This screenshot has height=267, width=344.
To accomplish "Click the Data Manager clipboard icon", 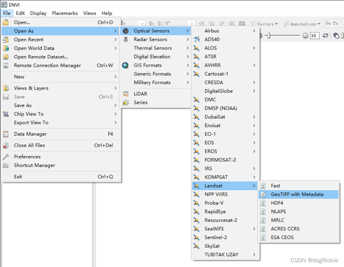I will (x=6, y=134).
